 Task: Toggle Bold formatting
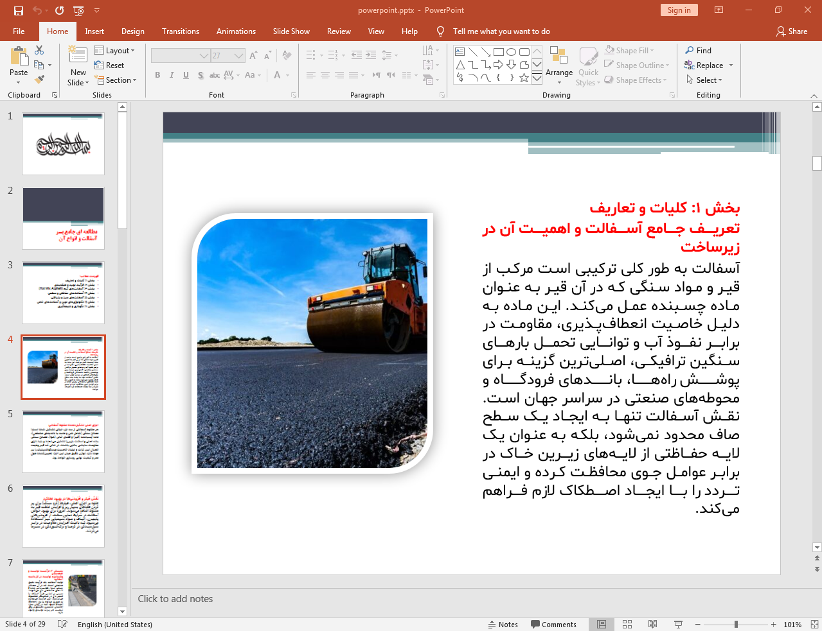tap(157, 75)
